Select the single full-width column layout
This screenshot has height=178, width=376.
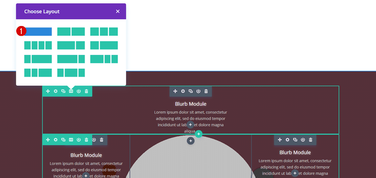click(x=38, y=32)
